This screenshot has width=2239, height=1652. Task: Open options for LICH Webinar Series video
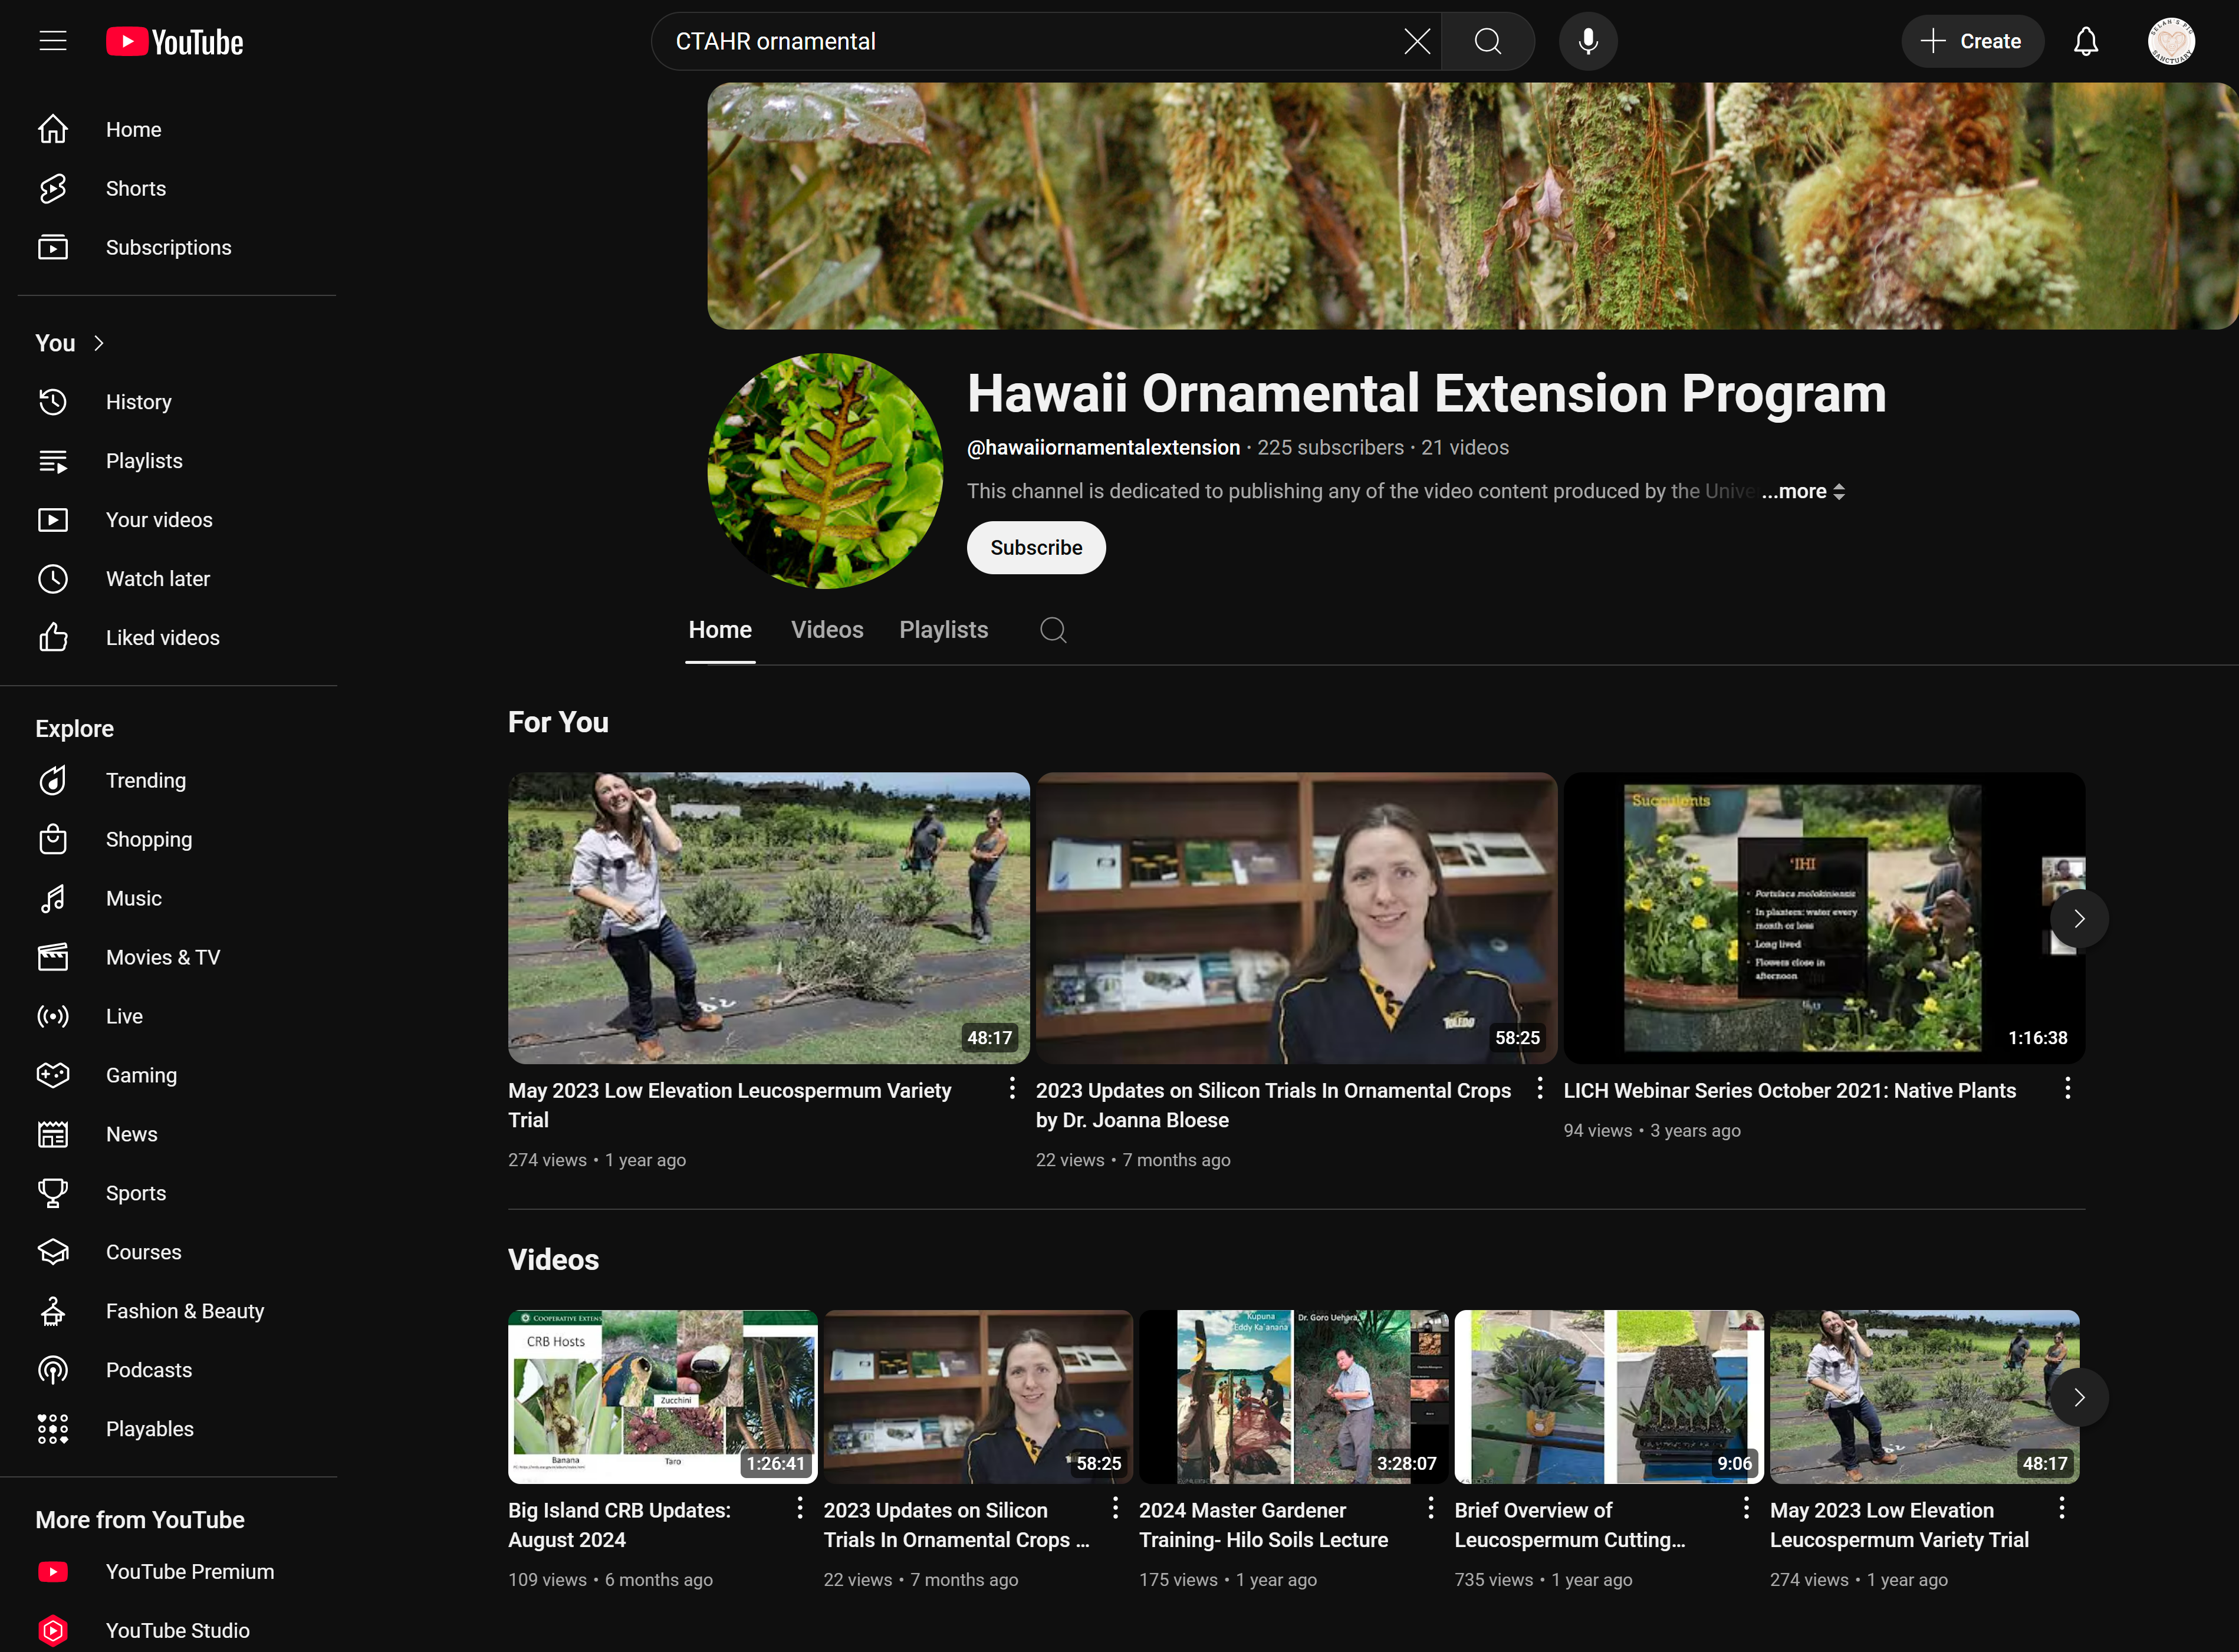tap(2068, 1088)
